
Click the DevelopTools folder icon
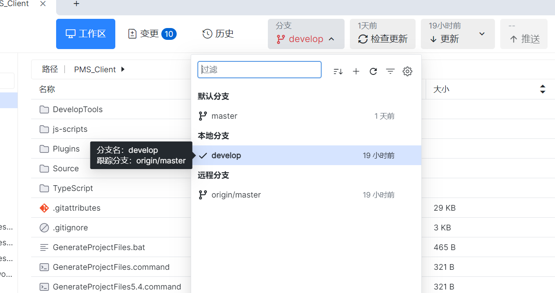tap(44, 109)
